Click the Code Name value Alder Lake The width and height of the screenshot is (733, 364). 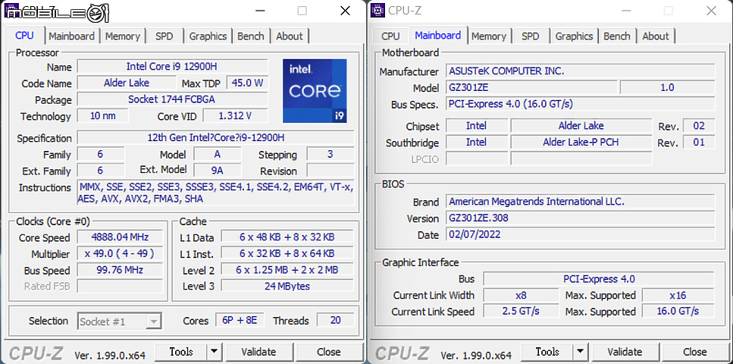[x=127, y=83]
